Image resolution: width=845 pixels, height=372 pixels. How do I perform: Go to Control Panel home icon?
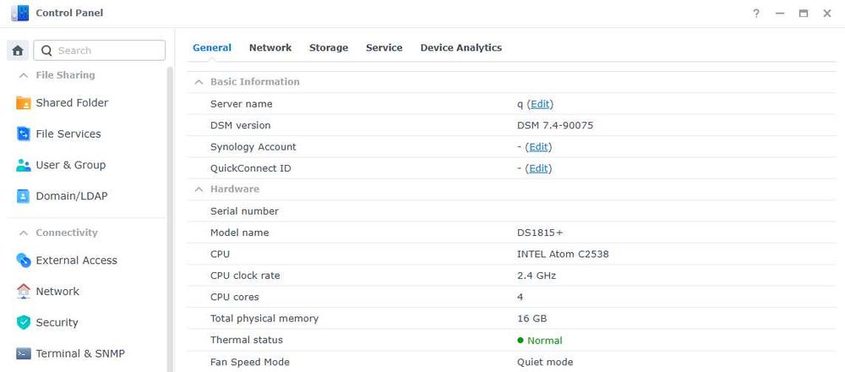(18, 51)
